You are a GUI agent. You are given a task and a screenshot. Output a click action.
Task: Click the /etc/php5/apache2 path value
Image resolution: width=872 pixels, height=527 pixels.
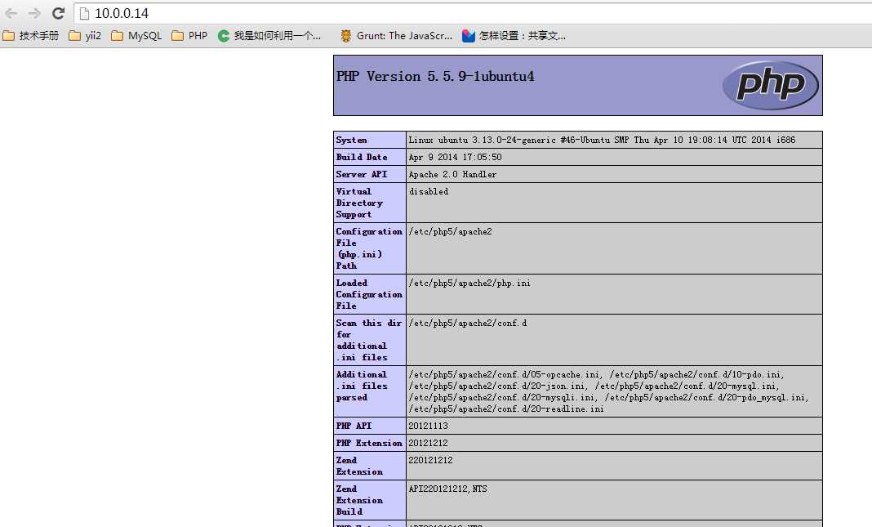[450, 231]
